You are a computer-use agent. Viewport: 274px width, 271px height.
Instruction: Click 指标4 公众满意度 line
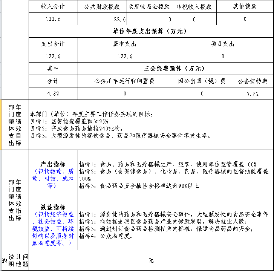coord(106,236)
